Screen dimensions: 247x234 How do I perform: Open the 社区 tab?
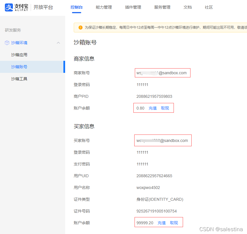[209, 7]
